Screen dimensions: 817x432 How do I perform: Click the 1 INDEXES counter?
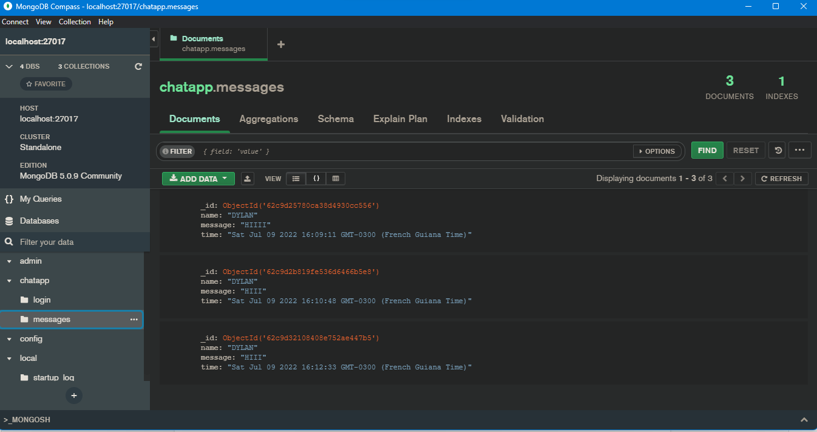782,88
